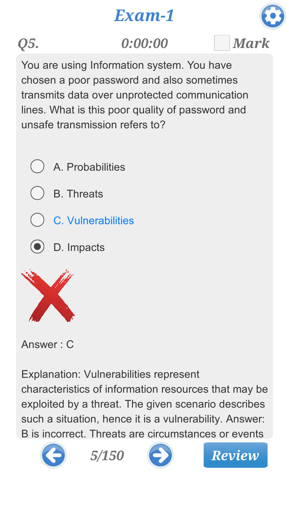Image resolution: width=289 pixels, height=514 pixels.
Task: Click the Mark label text
Action: 251,43
